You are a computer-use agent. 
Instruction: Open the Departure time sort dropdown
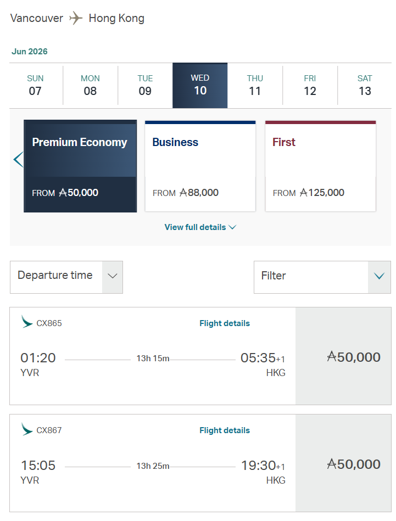(66, 277)
